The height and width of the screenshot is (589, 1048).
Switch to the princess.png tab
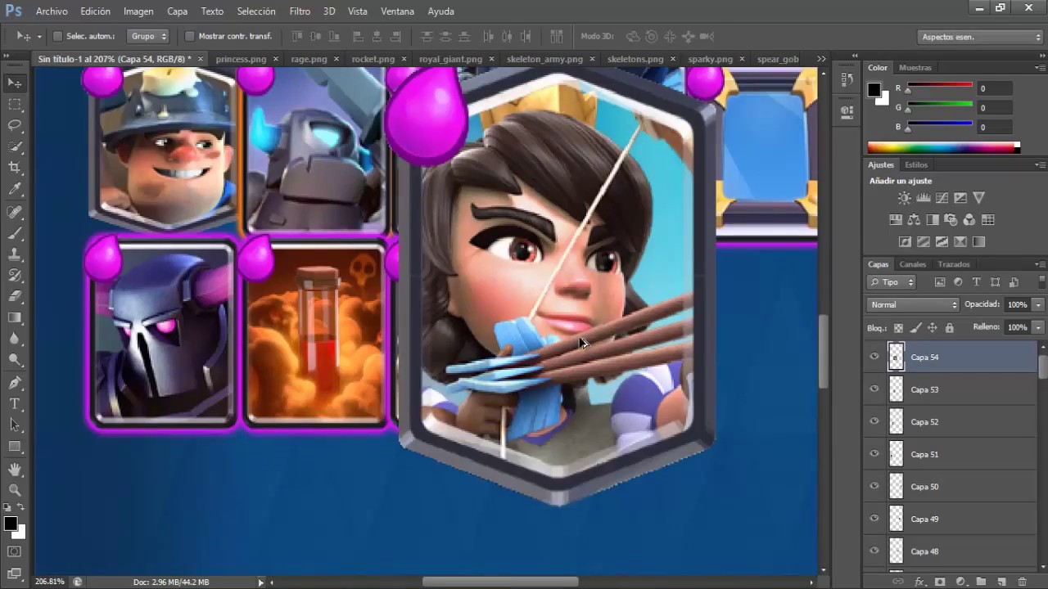click(x=241, y=59)
